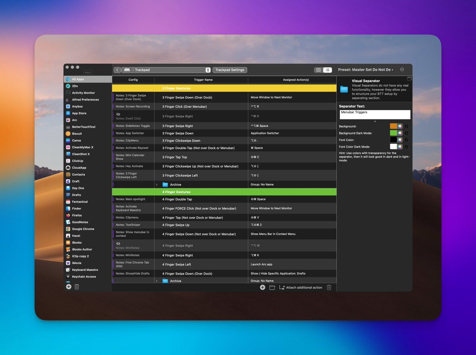
Task: Add a new trigger with plus icon
Action: pos(263,287)
